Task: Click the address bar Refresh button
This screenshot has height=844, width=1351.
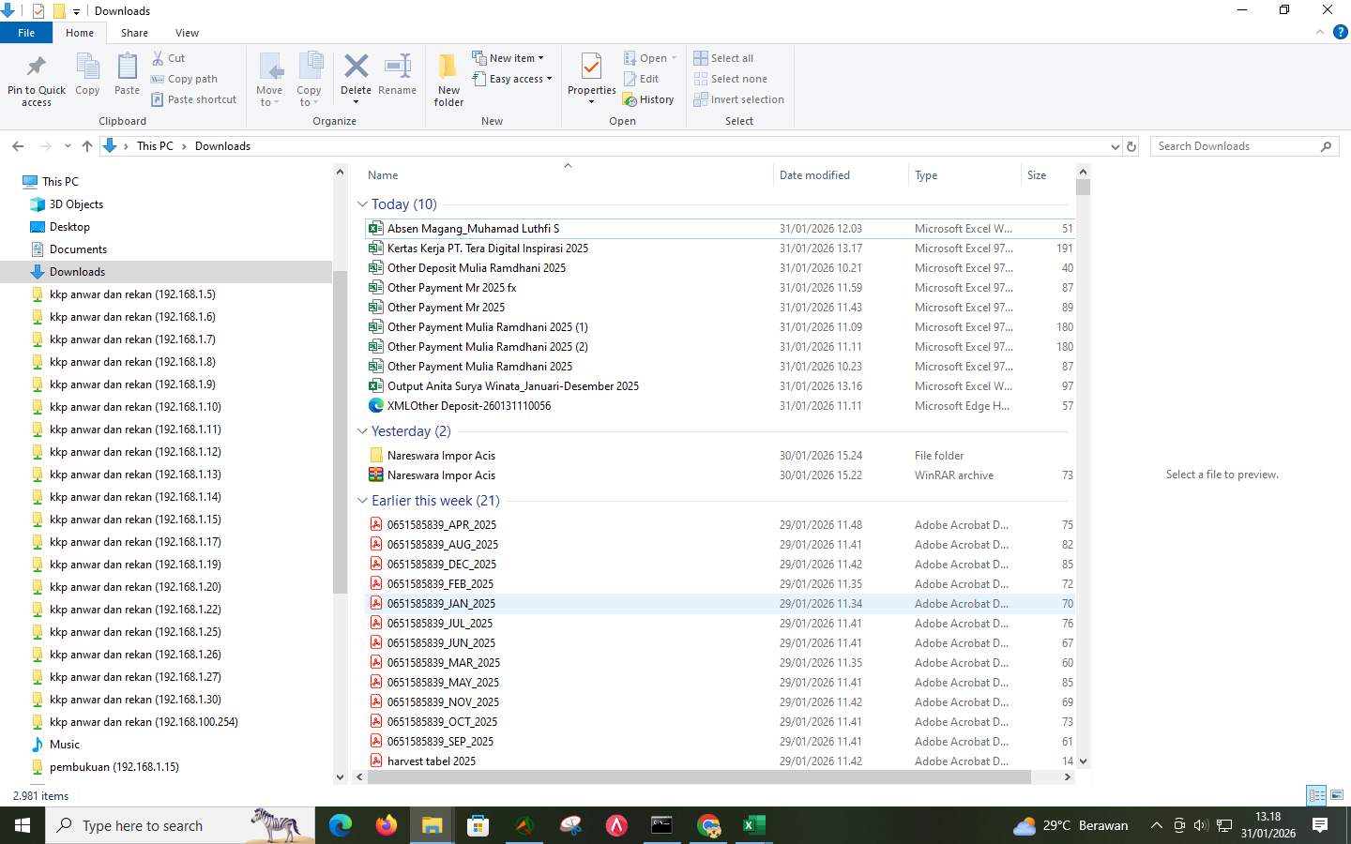Action: pyautogui.click(x=1131, y=146)
